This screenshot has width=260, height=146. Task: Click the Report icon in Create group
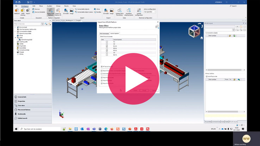pos(28,11)
